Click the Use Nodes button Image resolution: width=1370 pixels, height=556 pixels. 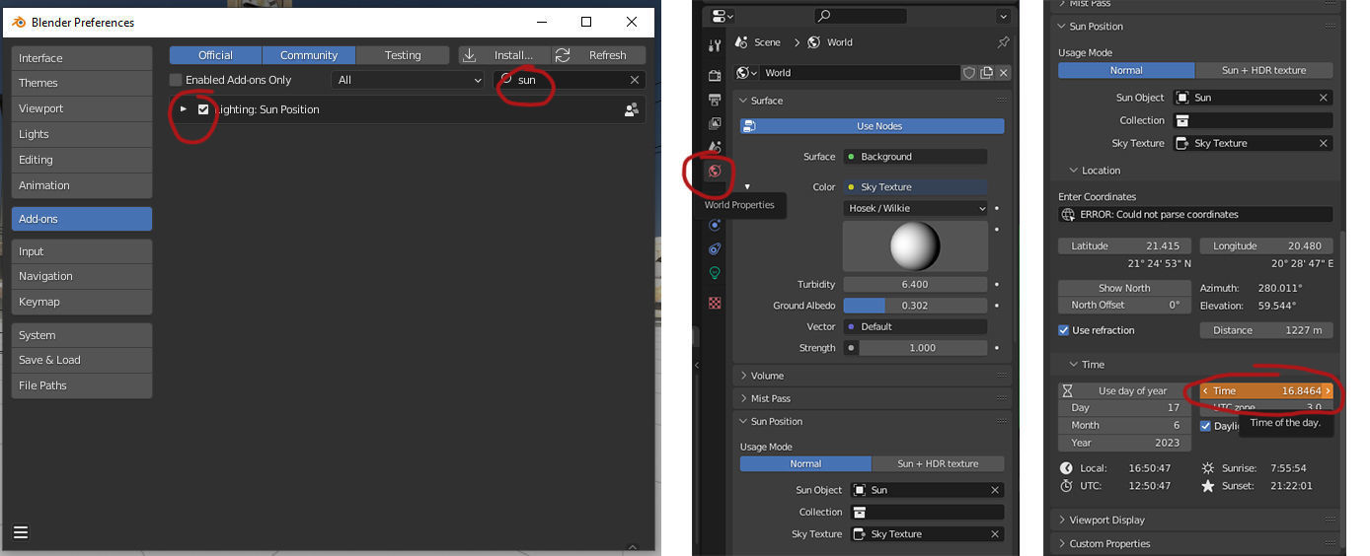tap(873, 126)
